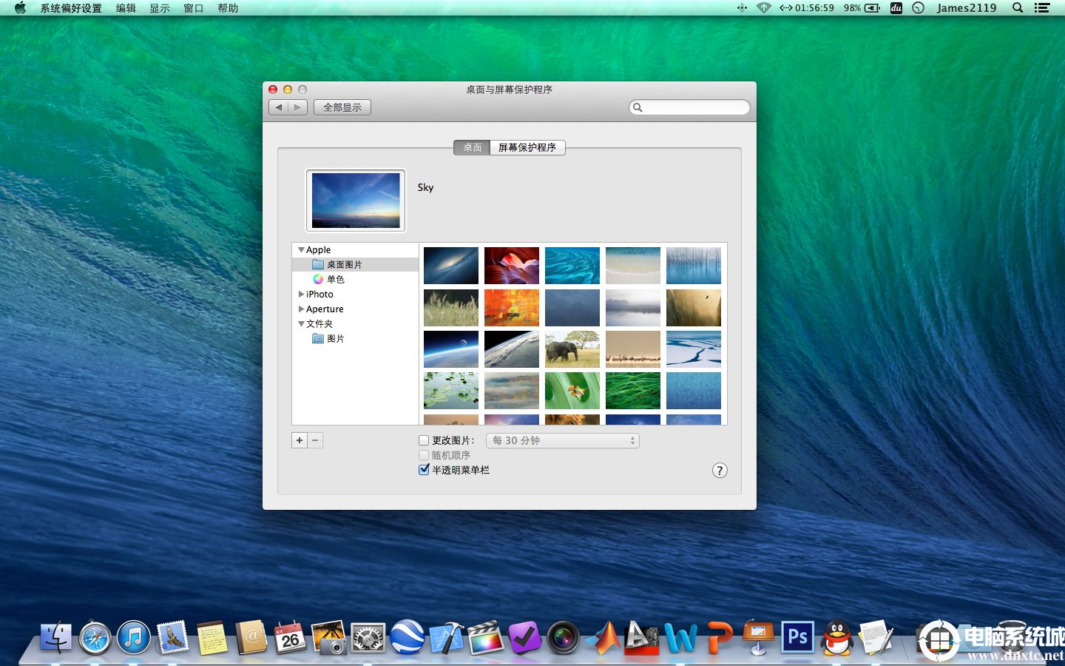Open Spotlight search magnifier in menu bar

coord(1018,8)
